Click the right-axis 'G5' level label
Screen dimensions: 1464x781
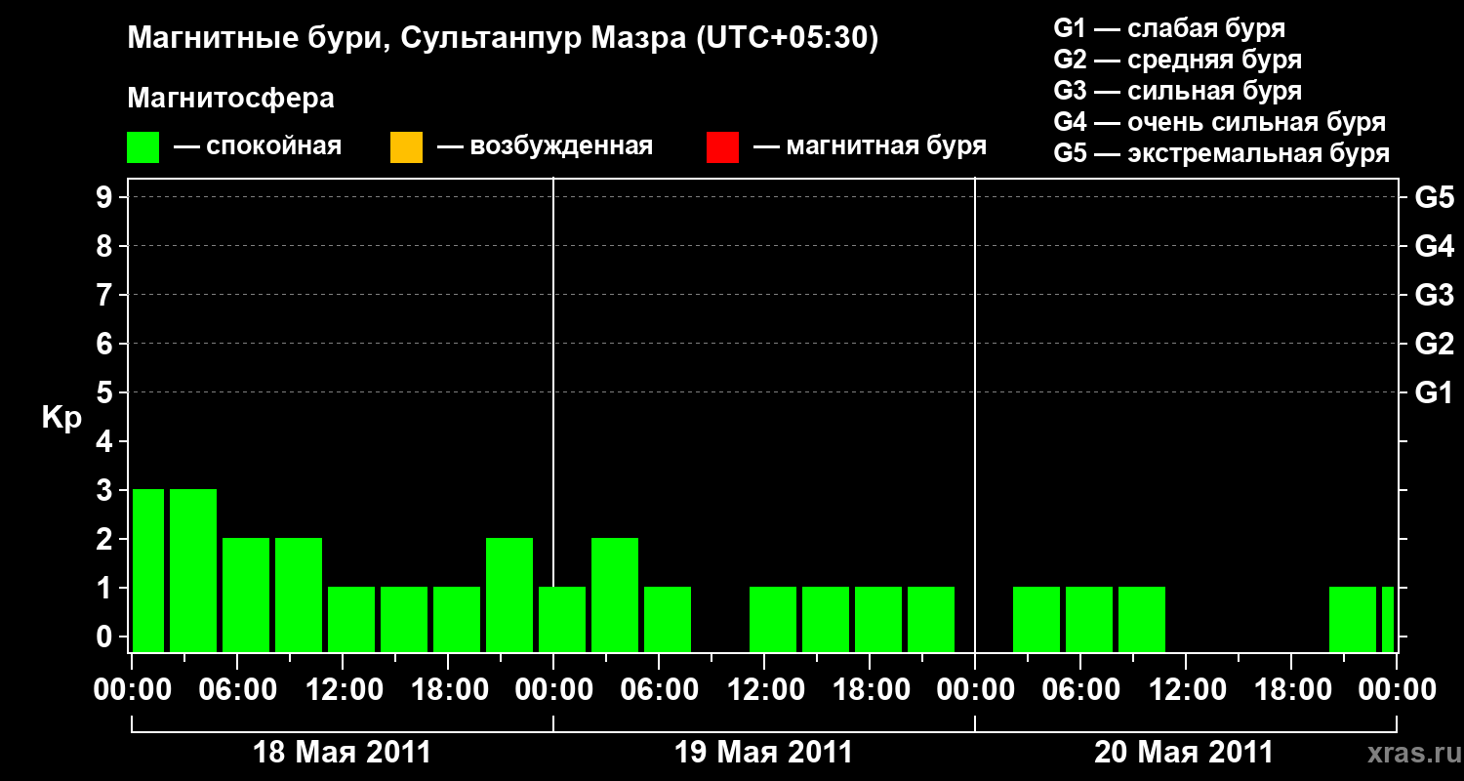point(1434,198)
